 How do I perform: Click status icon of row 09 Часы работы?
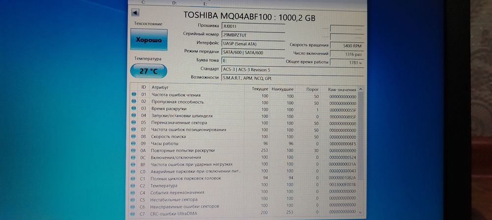pos(134,143)
